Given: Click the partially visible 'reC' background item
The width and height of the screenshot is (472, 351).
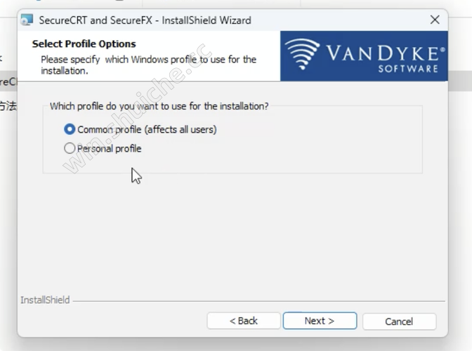Looking at the screenshot, I should (x=8, y=81).
